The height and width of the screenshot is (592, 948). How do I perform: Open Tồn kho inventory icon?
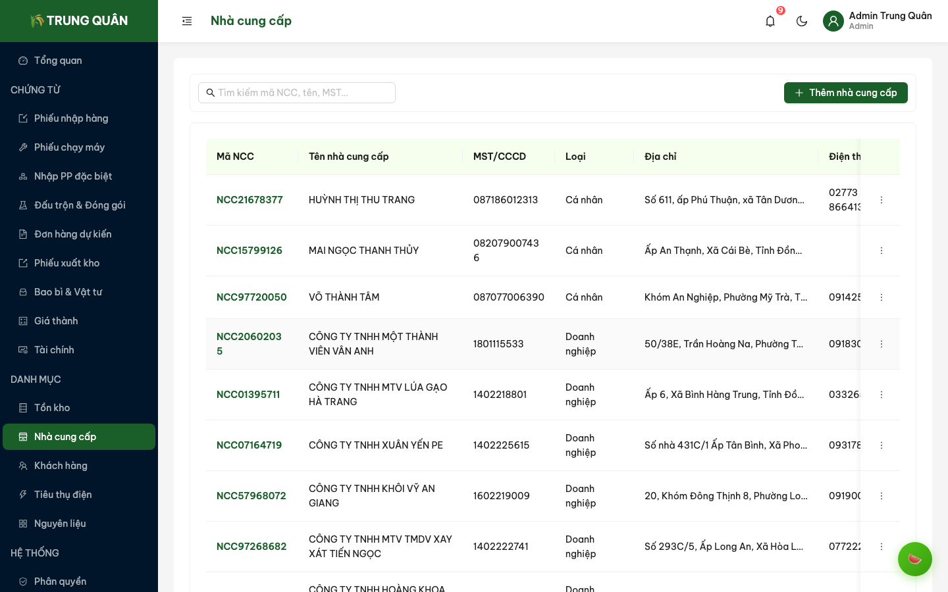coord(23,408)
